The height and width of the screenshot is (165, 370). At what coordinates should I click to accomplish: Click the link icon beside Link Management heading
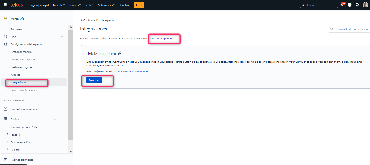(119, 54)
